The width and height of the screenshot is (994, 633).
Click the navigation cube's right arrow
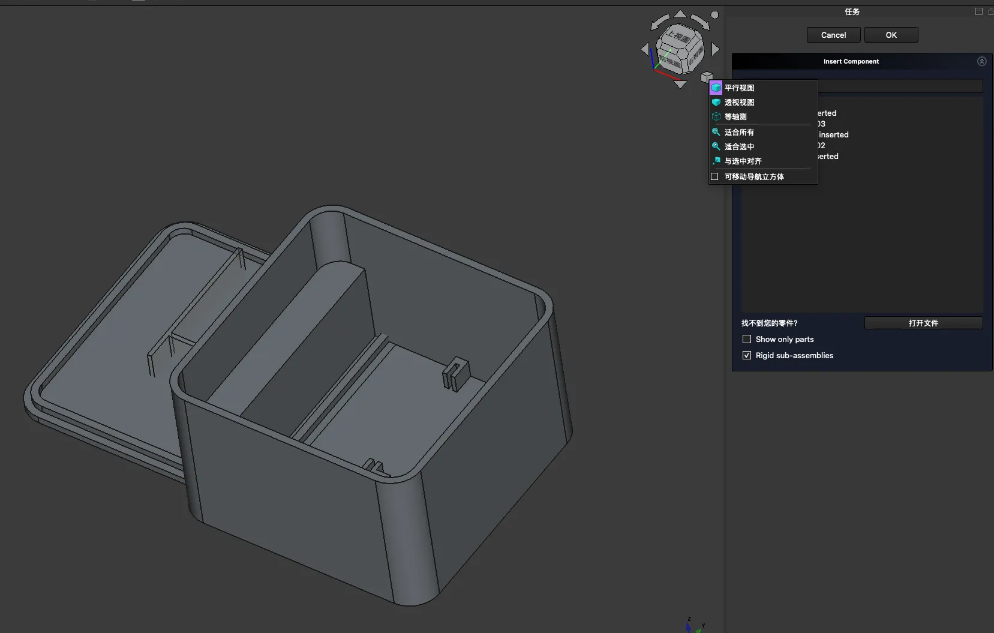(715, 49)
